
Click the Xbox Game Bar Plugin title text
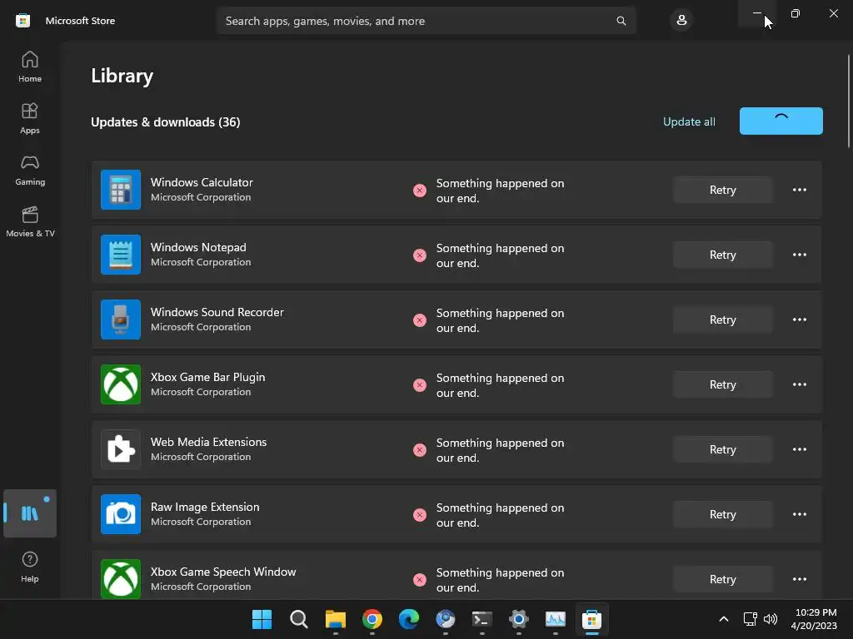pyautogui.click(x=207, y=377)
